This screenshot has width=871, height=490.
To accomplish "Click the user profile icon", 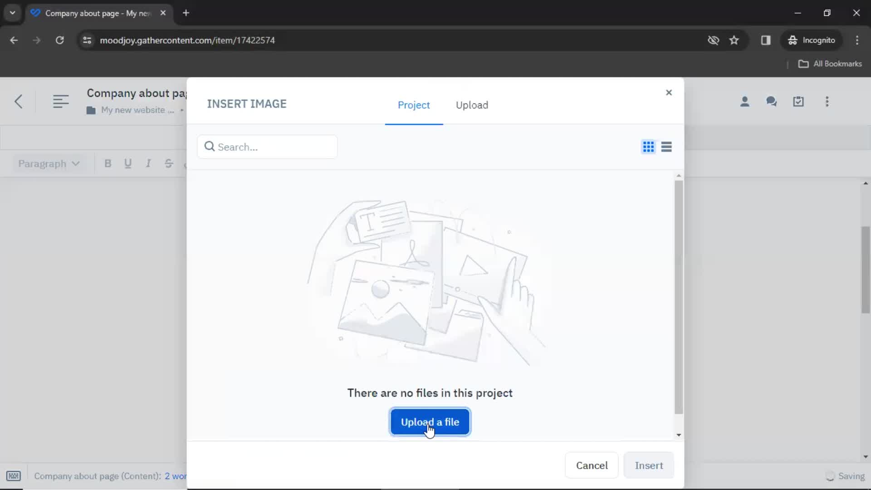I will click(745, 101).
